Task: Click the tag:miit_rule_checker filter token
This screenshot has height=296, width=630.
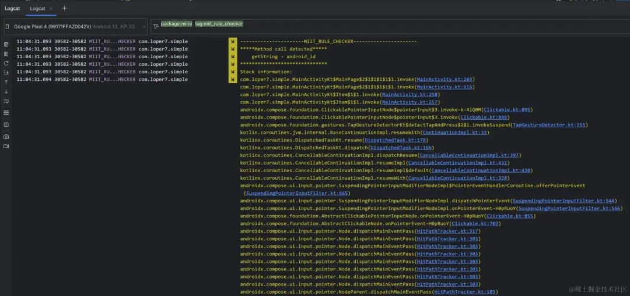Action: (219, 24)
